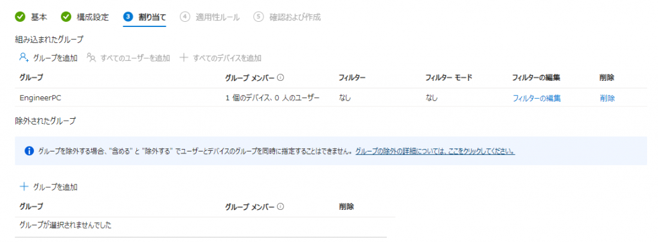This screenshot has height=242, width=658.
Task: Go to the 適用性ルール tab
Action: 217,17
